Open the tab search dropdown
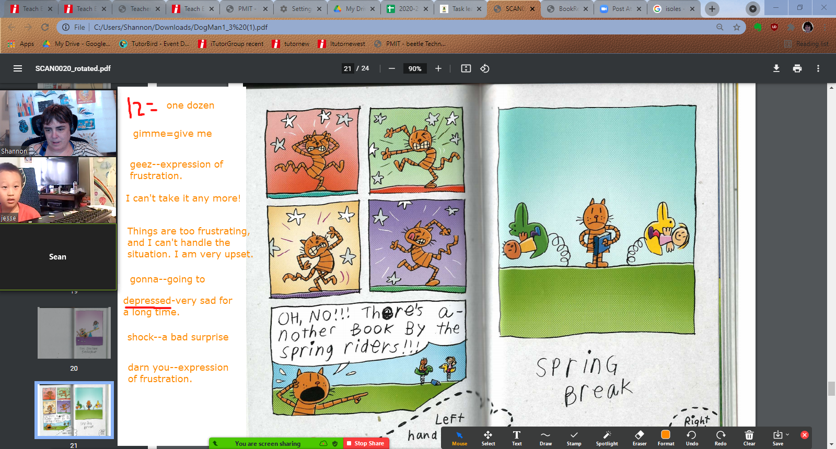Screen dimensions: 836x449 [x=752, y=9]
